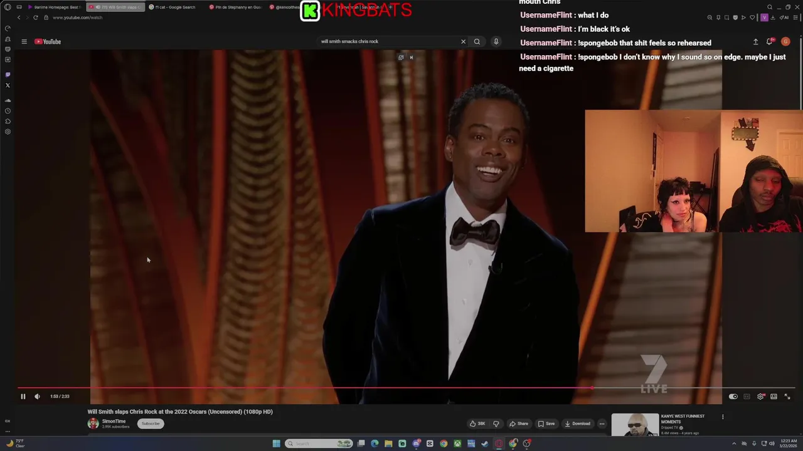
Task: Toggle subtitles closed captions button
Action: [x=747, y=397]
